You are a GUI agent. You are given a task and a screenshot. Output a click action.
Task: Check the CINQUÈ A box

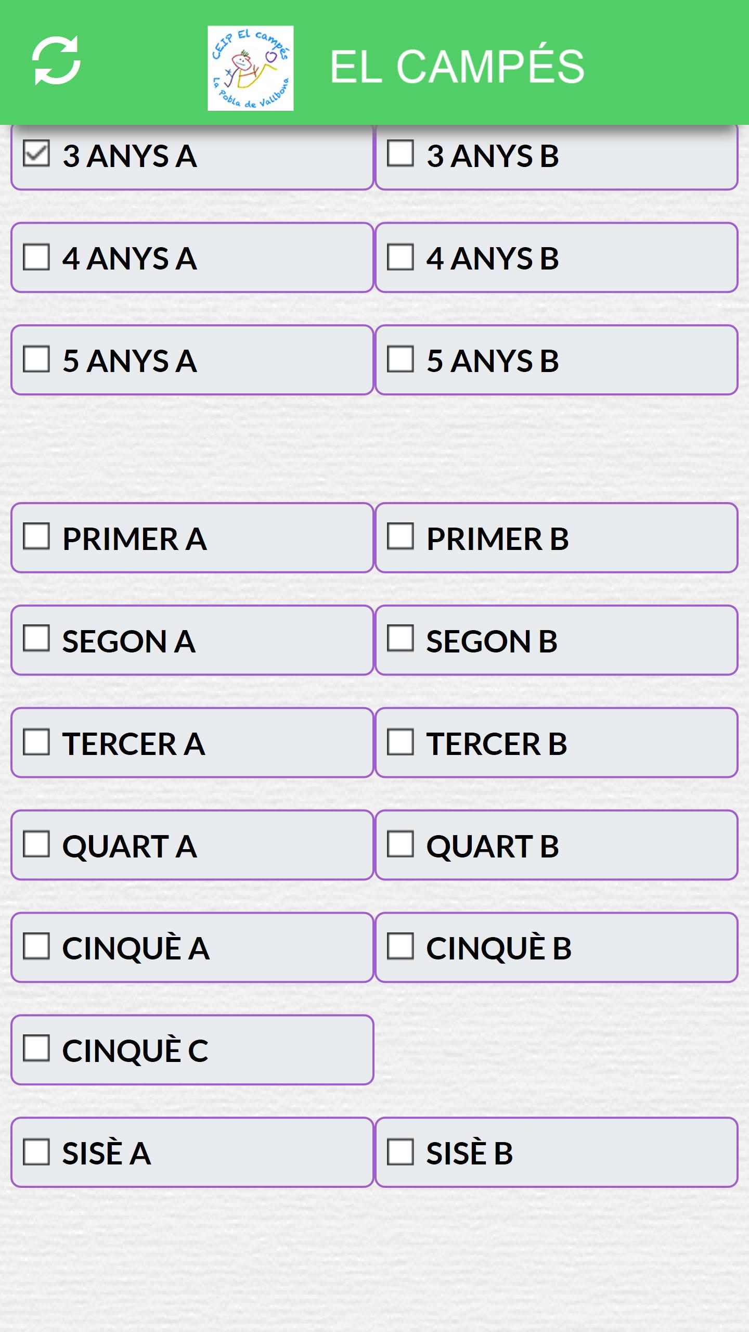(x=36, y=946)
